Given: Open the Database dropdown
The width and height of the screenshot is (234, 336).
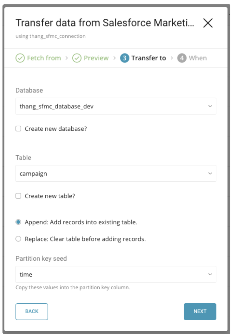Looking at the screenshot, I should coord(116,106).
